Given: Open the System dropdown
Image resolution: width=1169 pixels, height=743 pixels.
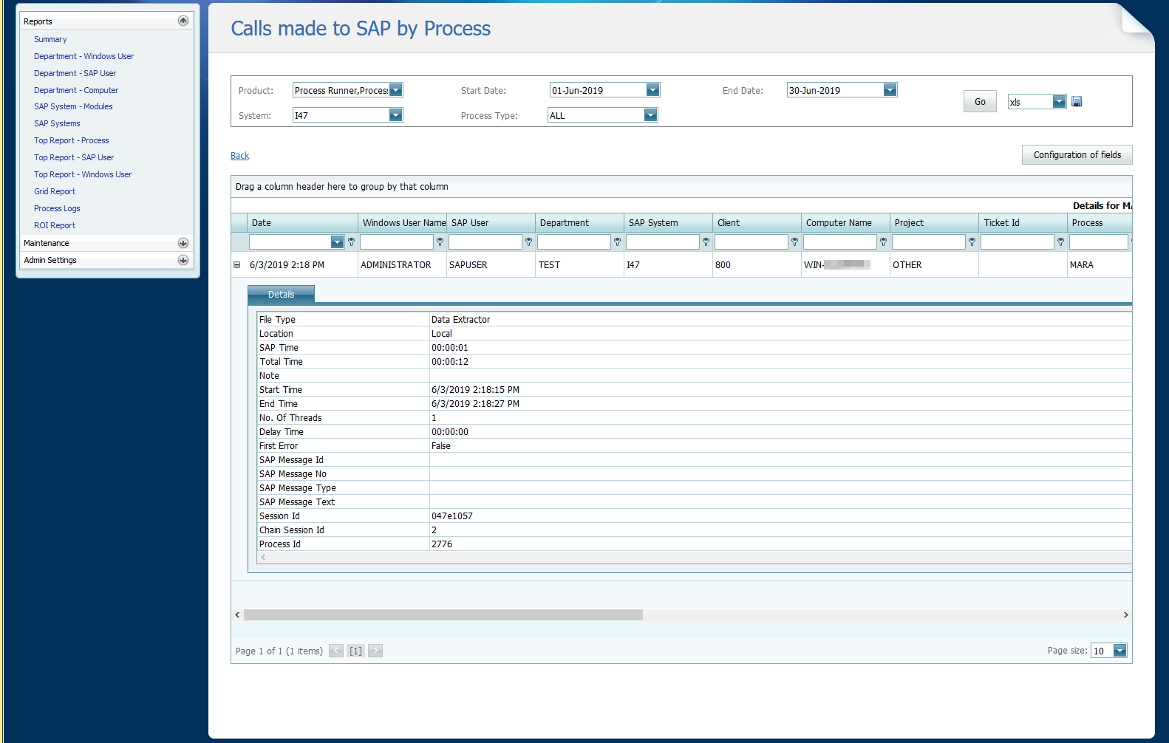Looking at the screenshot, I should (396, 115).
